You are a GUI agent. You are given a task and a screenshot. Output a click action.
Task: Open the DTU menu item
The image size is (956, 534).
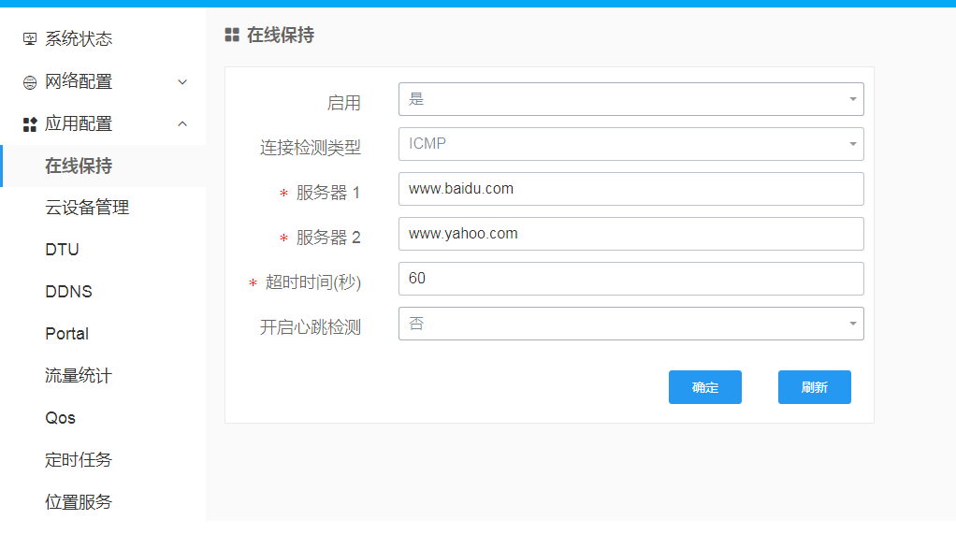coord(62,250)
